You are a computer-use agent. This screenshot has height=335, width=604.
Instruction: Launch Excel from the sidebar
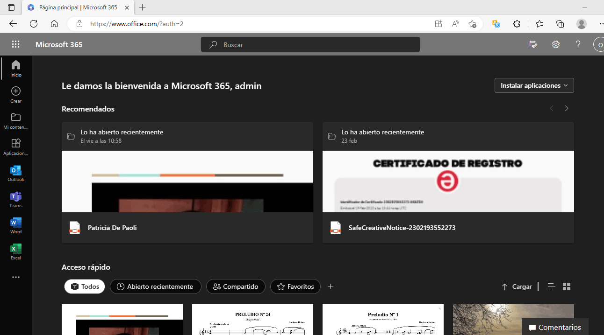tap(16, 251)
